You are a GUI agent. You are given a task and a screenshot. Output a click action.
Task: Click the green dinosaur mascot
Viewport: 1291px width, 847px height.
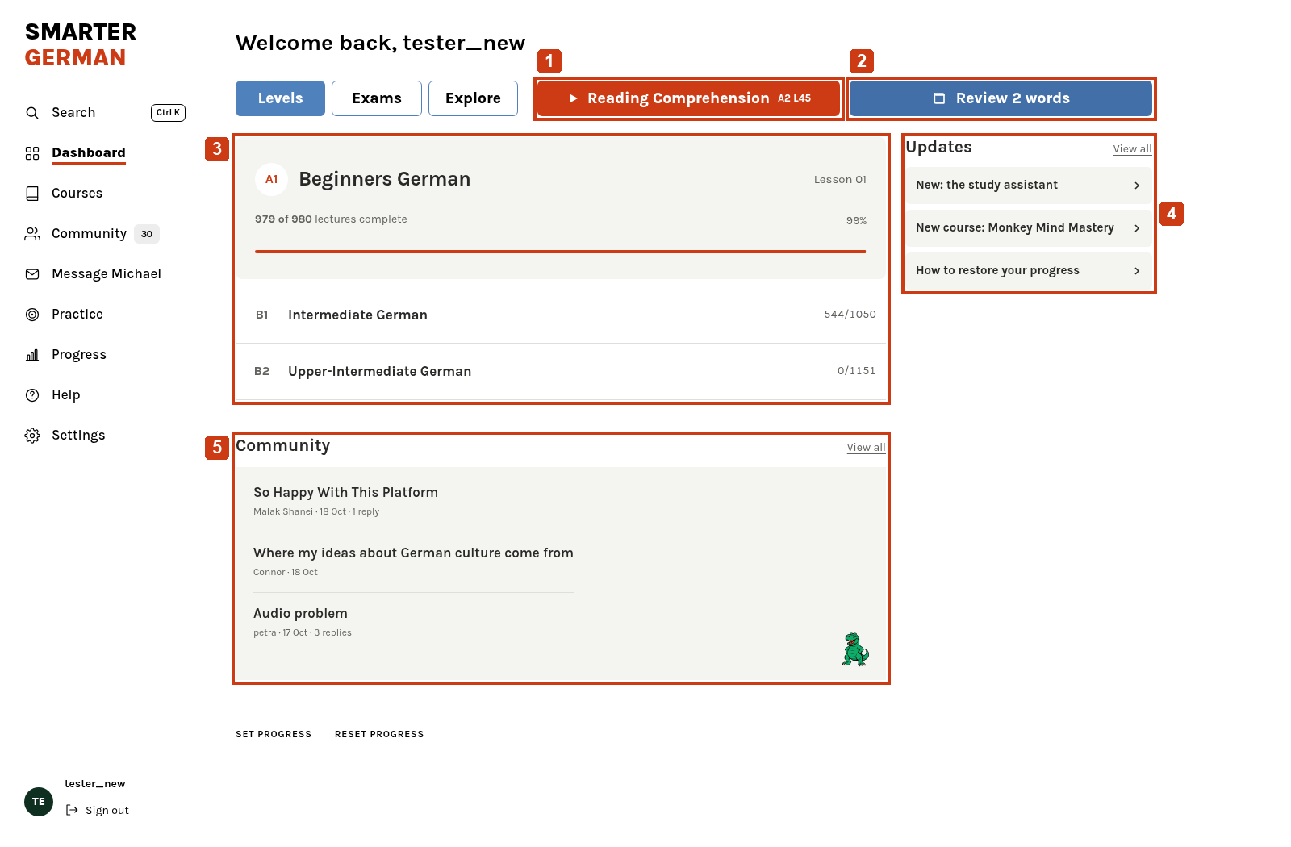tap(855, 649)
